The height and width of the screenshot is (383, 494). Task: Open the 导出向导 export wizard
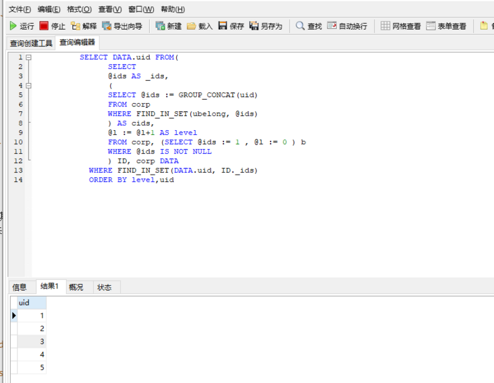pos(122,26)
